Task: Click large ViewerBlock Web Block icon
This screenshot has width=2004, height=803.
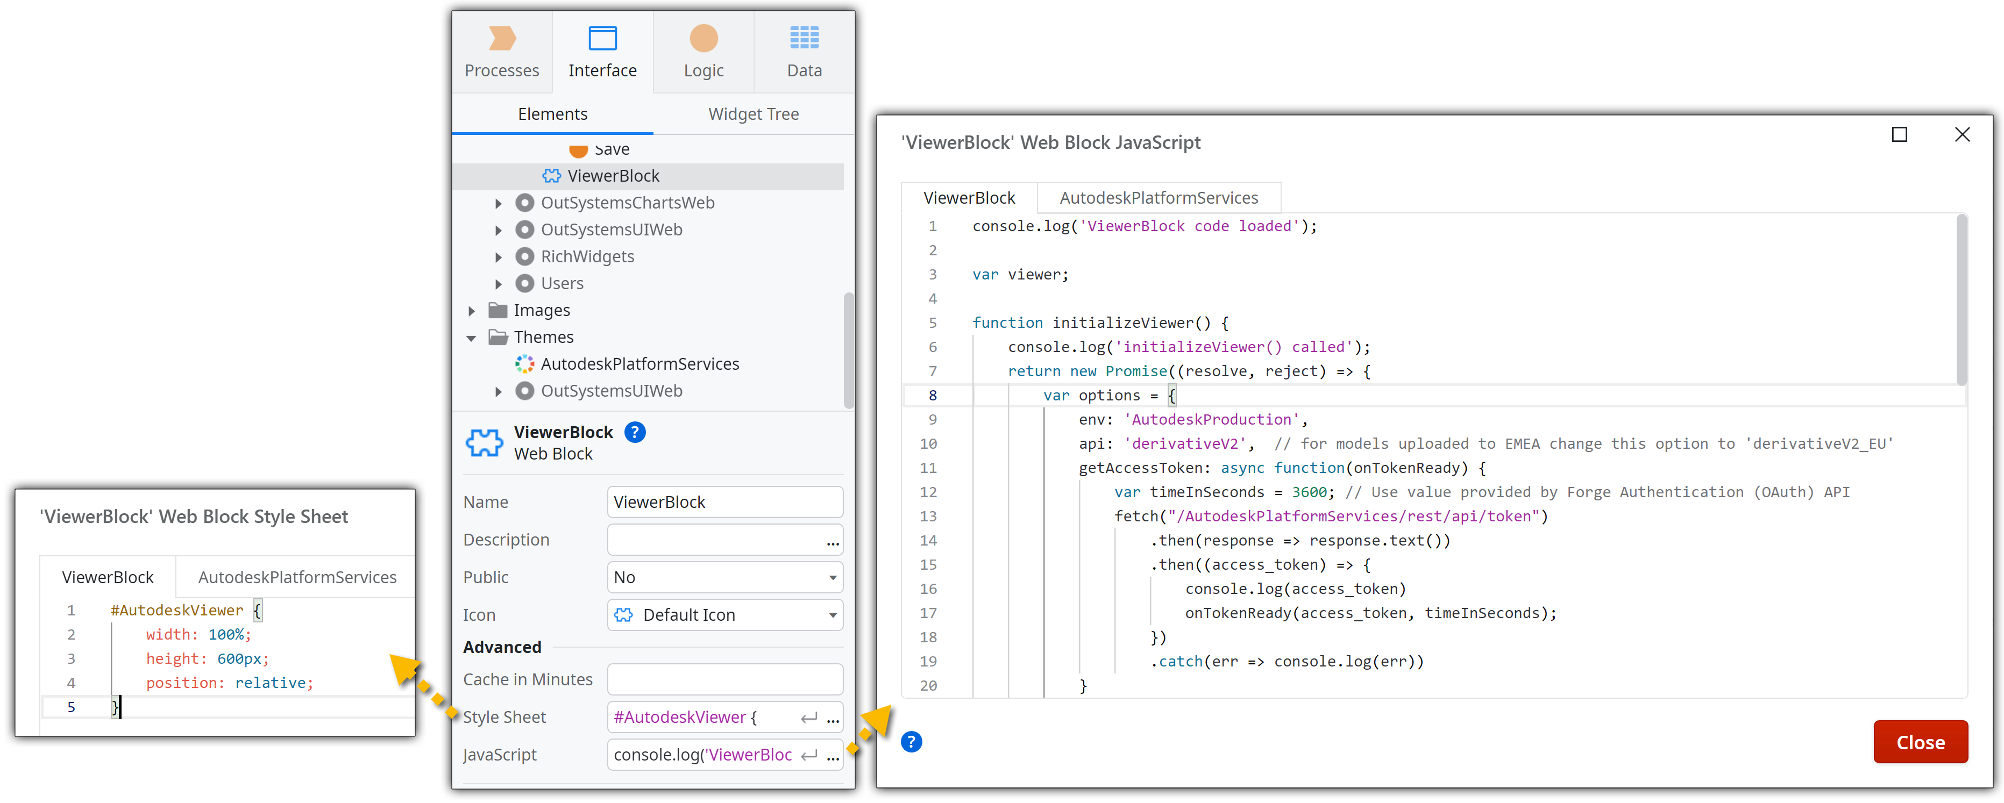Action: coord(484,442)
